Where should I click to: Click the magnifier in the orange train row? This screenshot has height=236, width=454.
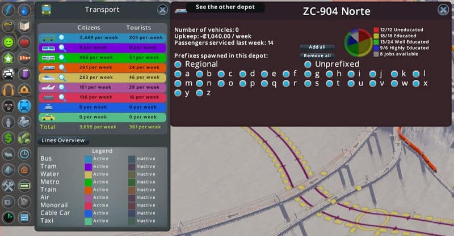62,67
